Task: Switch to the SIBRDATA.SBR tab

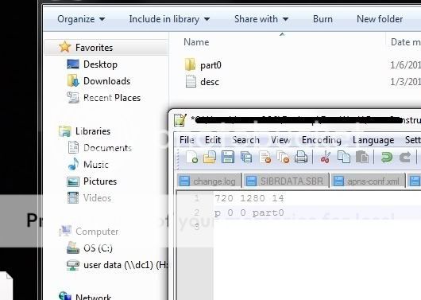Action: (x=287, y=181)
